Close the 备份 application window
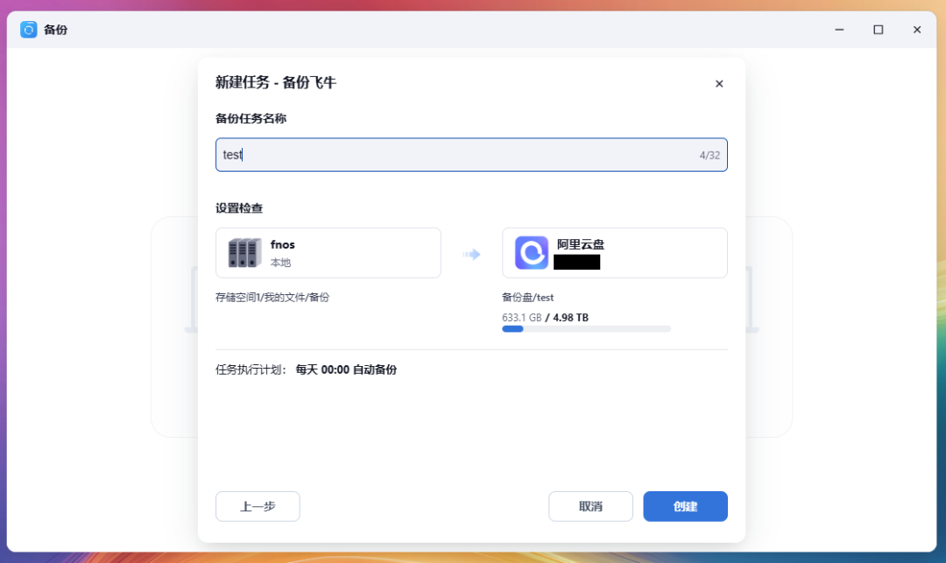The width and height of the screenshot is (946, 563). [916, 30]
